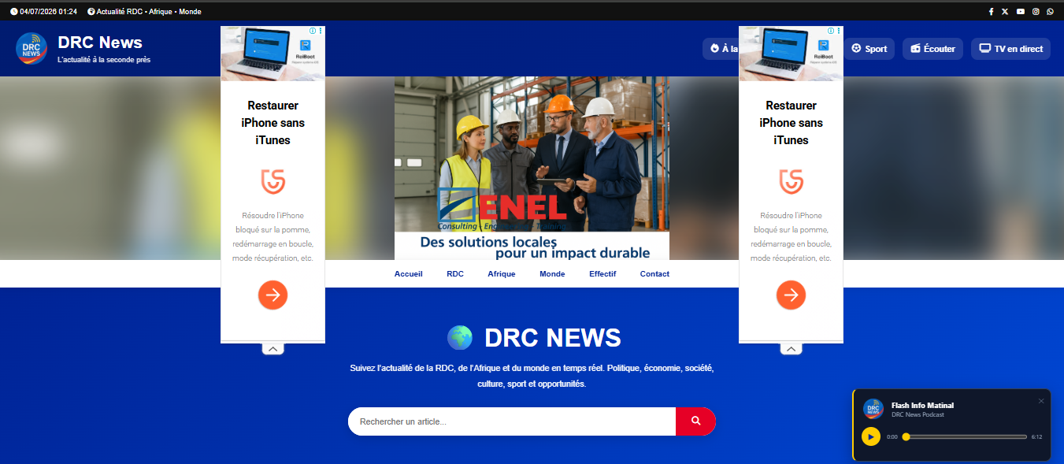The width and height of the screenshot is (1064, 464).
Task: Open the X (Twitter) social icon
Action: click(1005, 12)
